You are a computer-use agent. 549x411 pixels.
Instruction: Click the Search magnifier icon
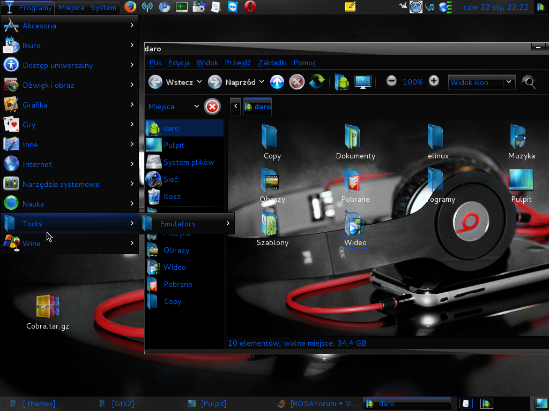pos(529,82)
